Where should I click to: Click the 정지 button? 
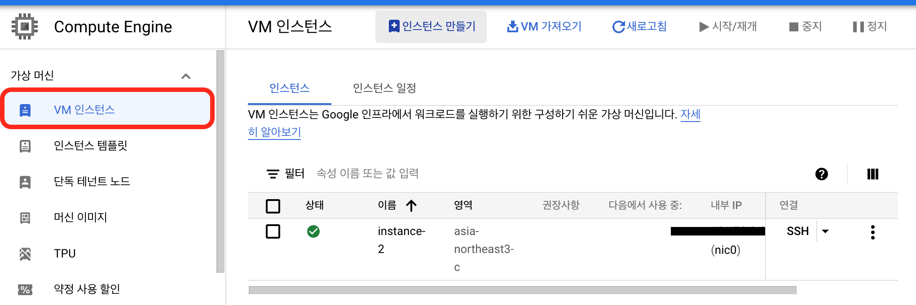coord(870,27)
